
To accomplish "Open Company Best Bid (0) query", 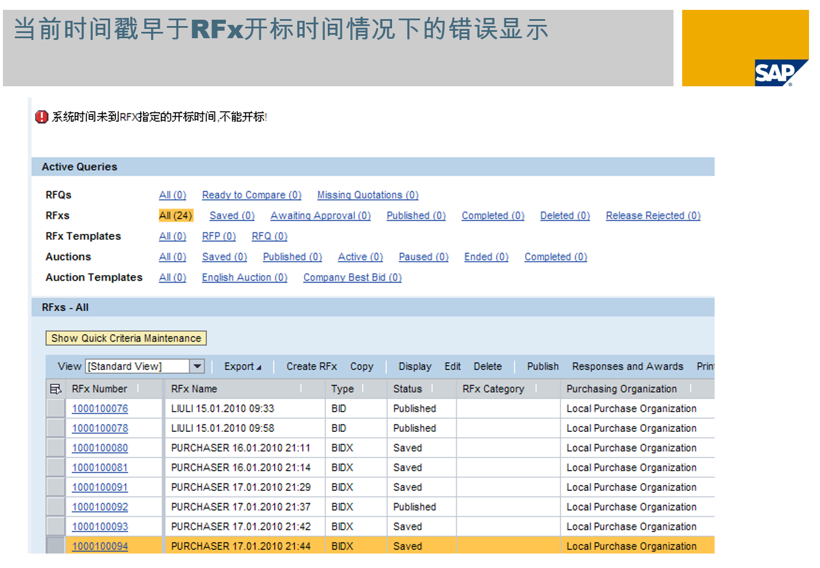I will (353, 277).
